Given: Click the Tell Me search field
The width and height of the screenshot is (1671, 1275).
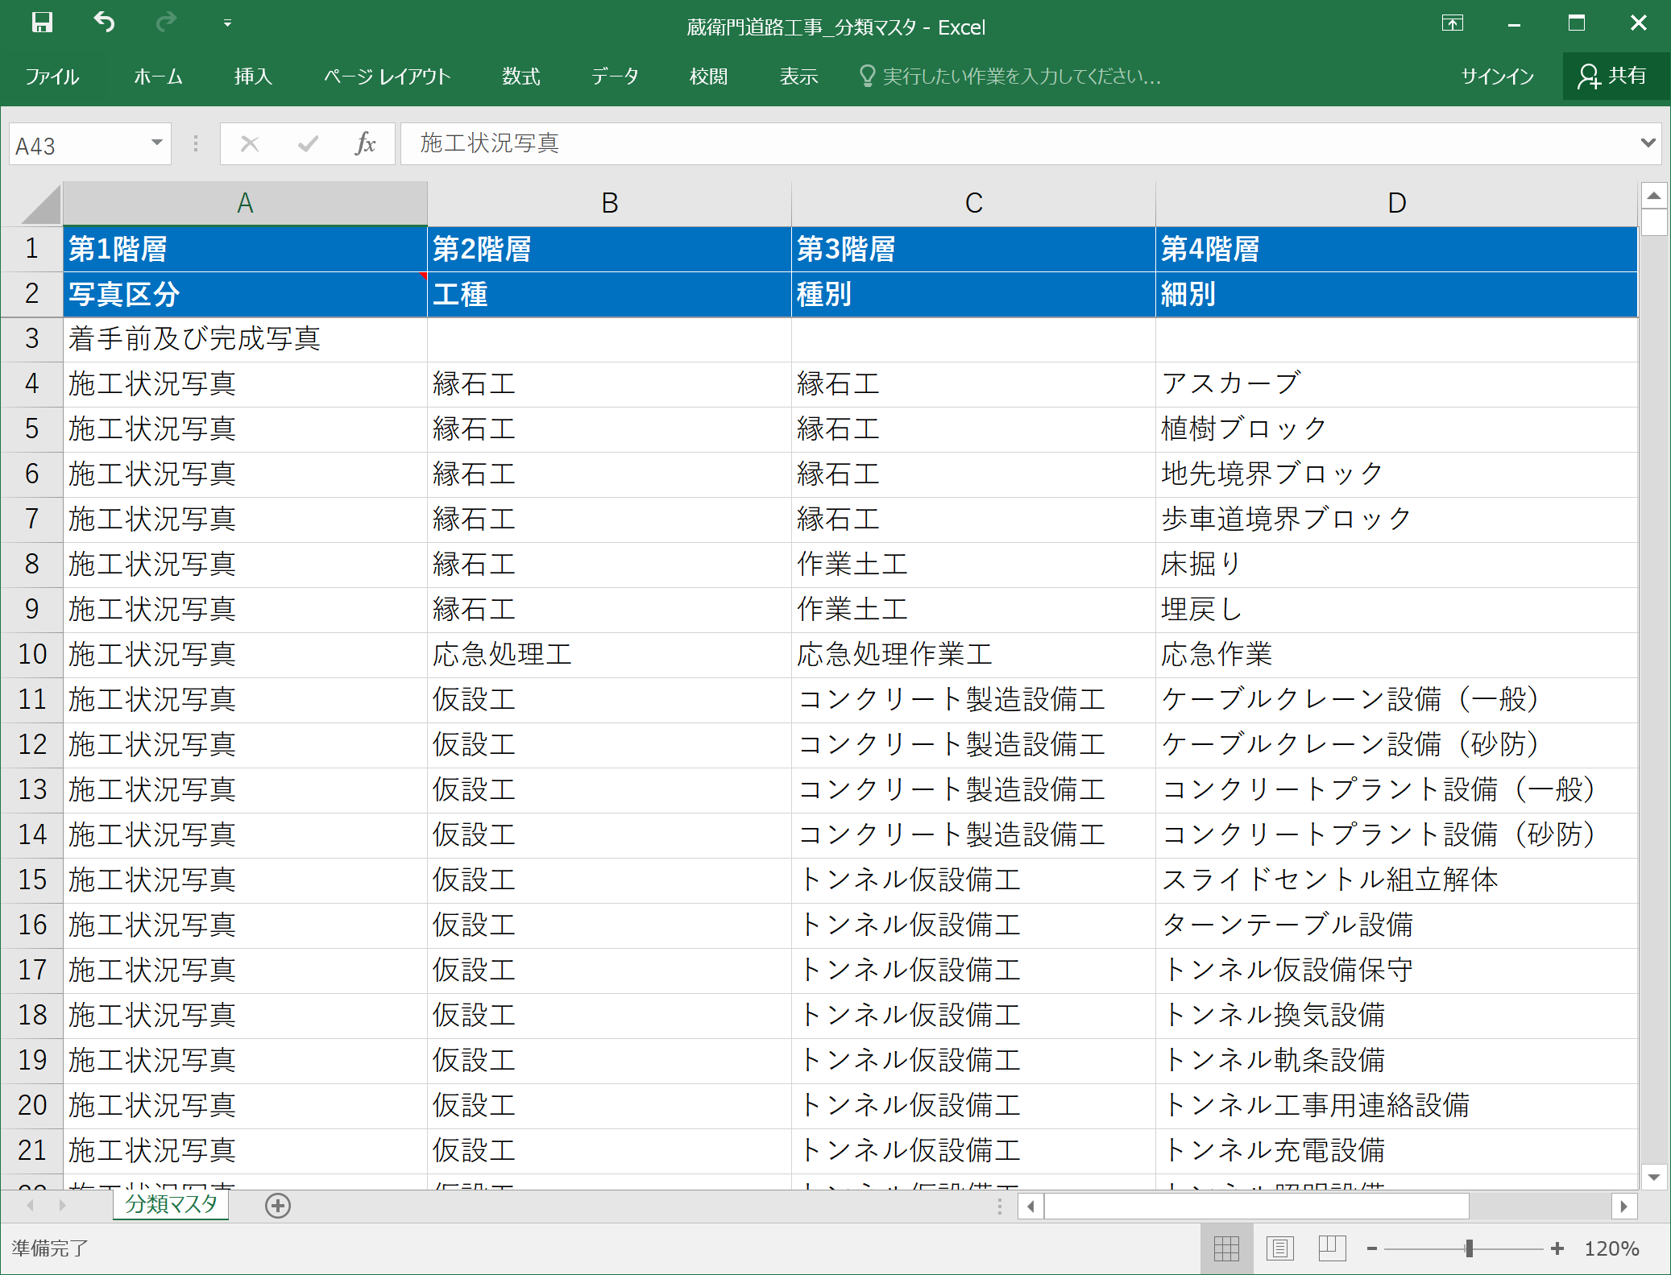Looking at the screenshot, I should point(1021,77).
